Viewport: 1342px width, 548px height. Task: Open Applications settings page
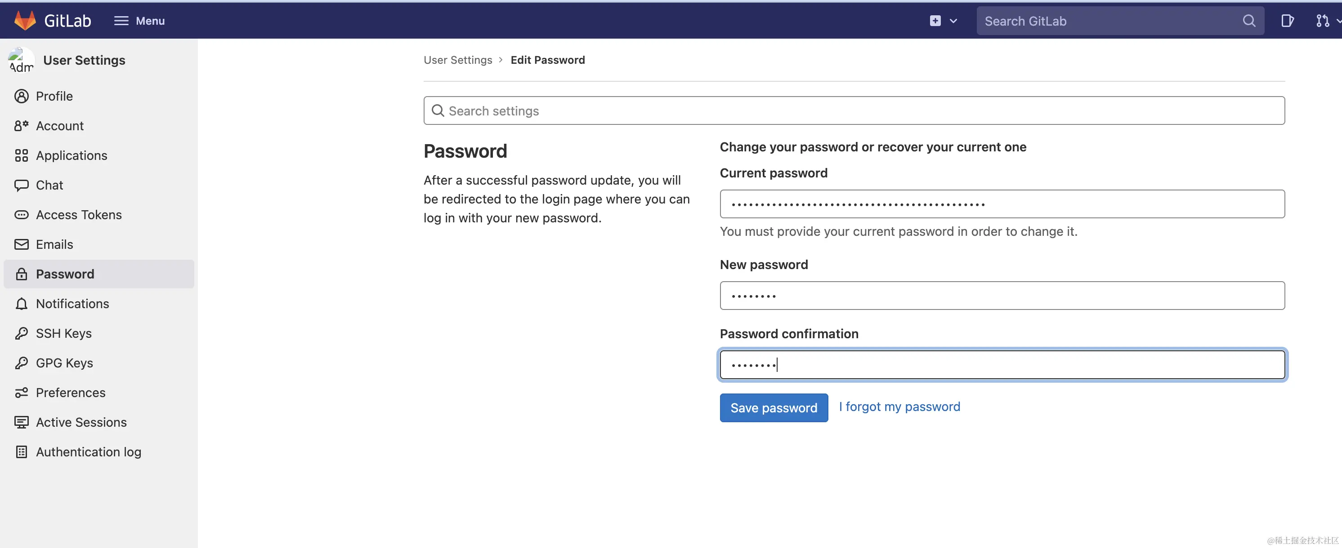click(x=72, y=155)
